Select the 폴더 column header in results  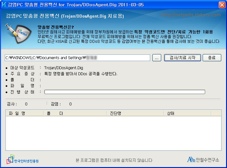click(75, 113)
